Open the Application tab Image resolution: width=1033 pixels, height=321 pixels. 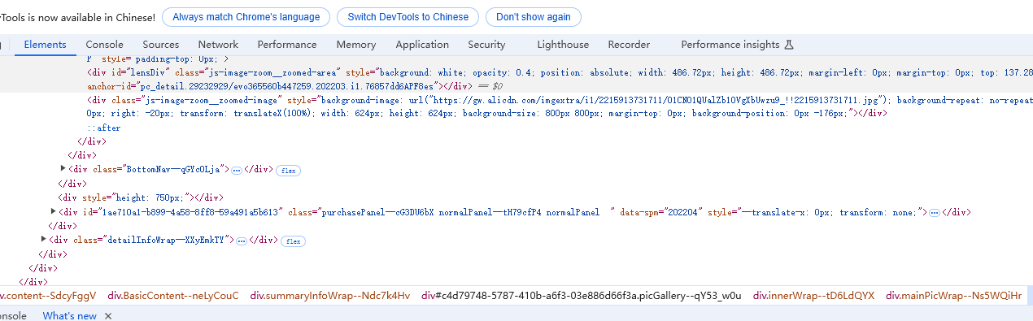[x=422, y=45]
